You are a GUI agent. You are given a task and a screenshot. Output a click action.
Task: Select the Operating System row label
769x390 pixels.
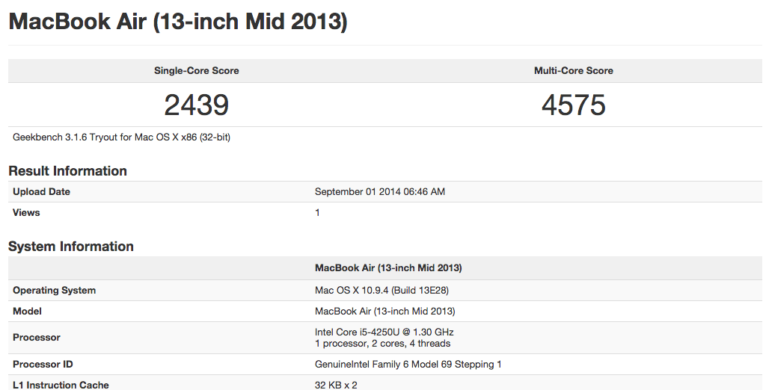(55, 290)
